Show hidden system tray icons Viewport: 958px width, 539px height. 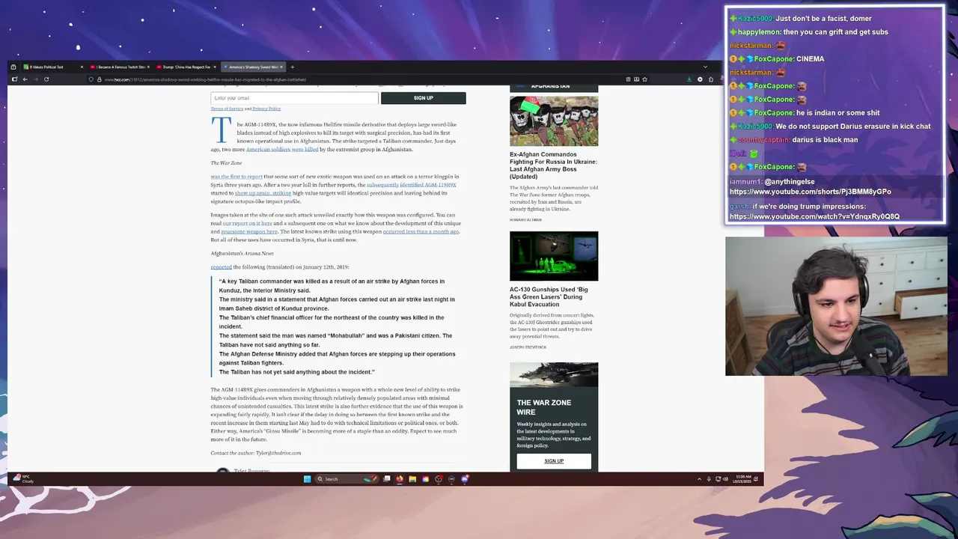[699, 479]
